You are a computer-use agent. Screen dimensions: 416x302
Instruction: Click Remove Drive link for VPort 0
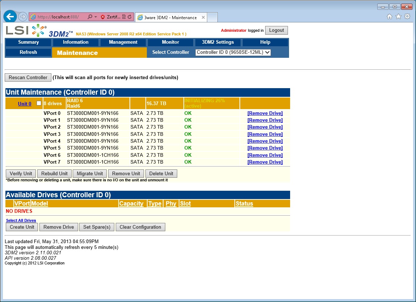tap(265, 113)
